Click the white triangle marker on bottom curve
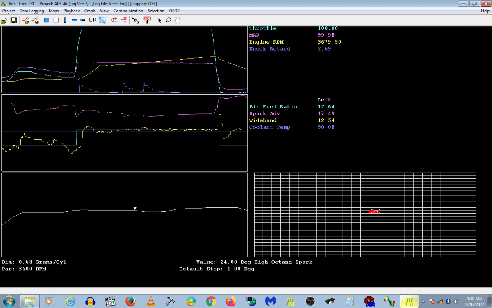 [134, 209]
